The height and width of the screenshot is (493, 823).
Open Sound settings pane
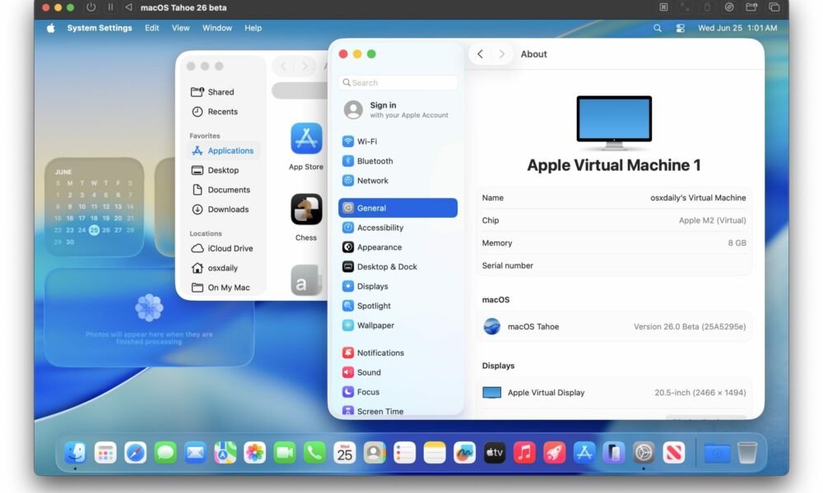(398, 372)
